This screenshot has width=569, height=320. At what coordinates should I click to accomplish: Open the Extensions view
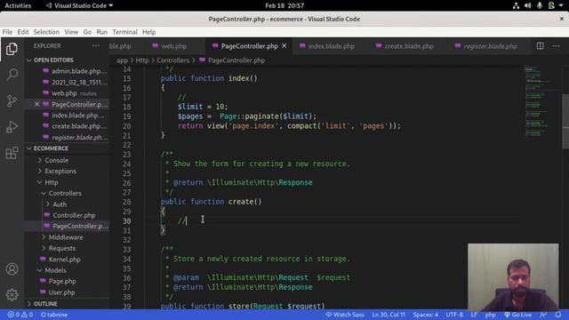click(x=12, y=153)
